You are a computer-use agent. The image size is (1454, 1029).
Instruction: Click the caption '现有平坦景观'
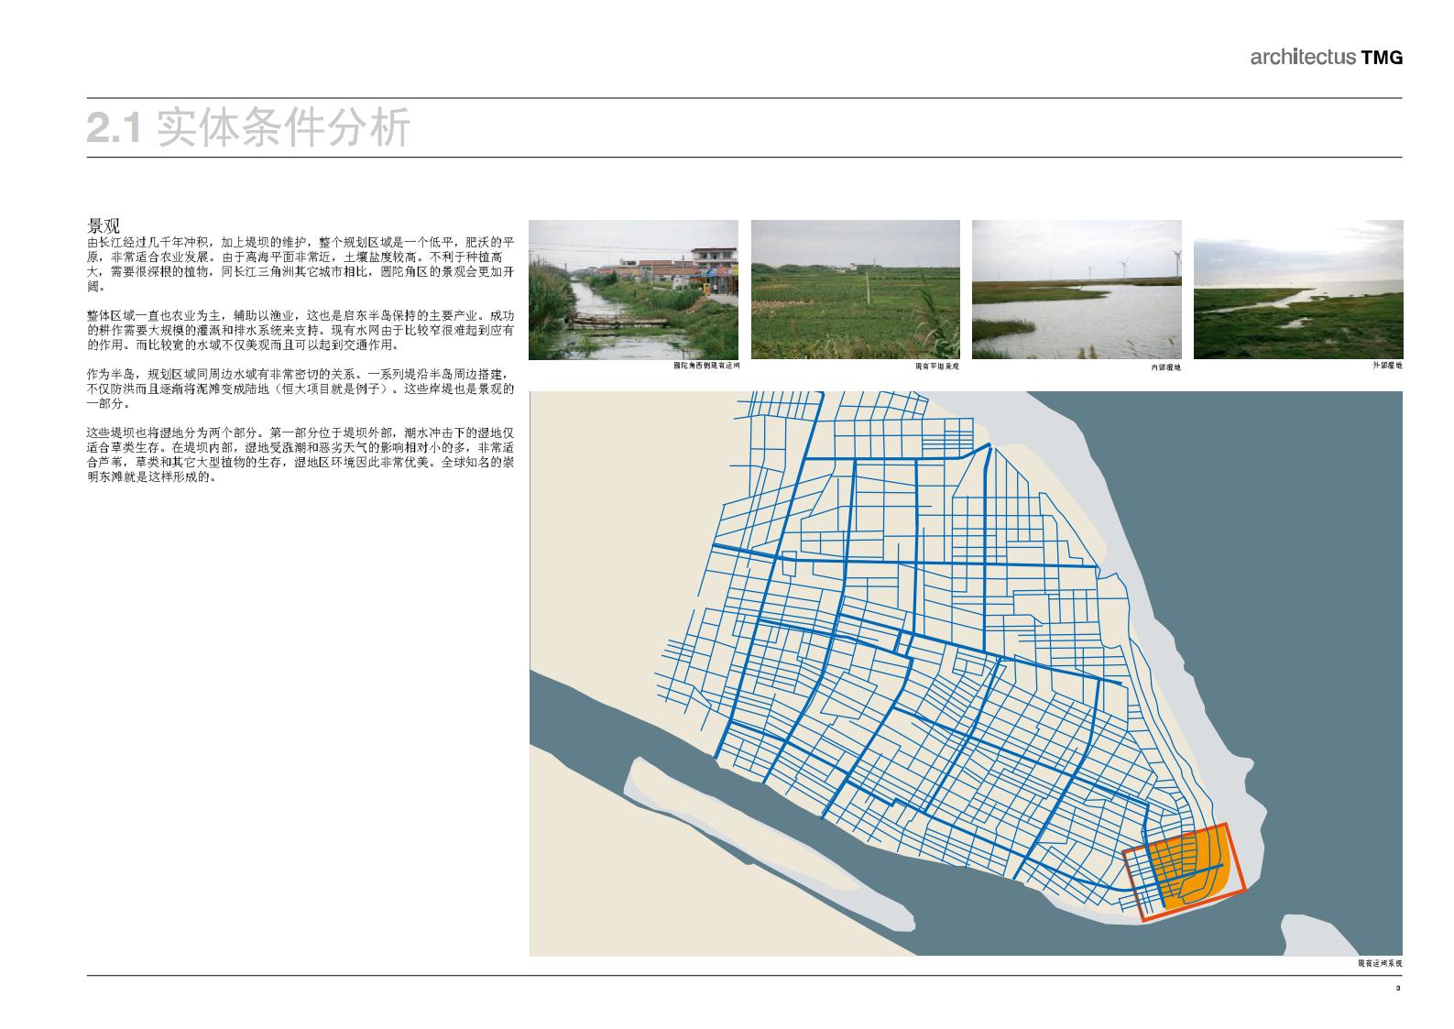tap(936, 367)
